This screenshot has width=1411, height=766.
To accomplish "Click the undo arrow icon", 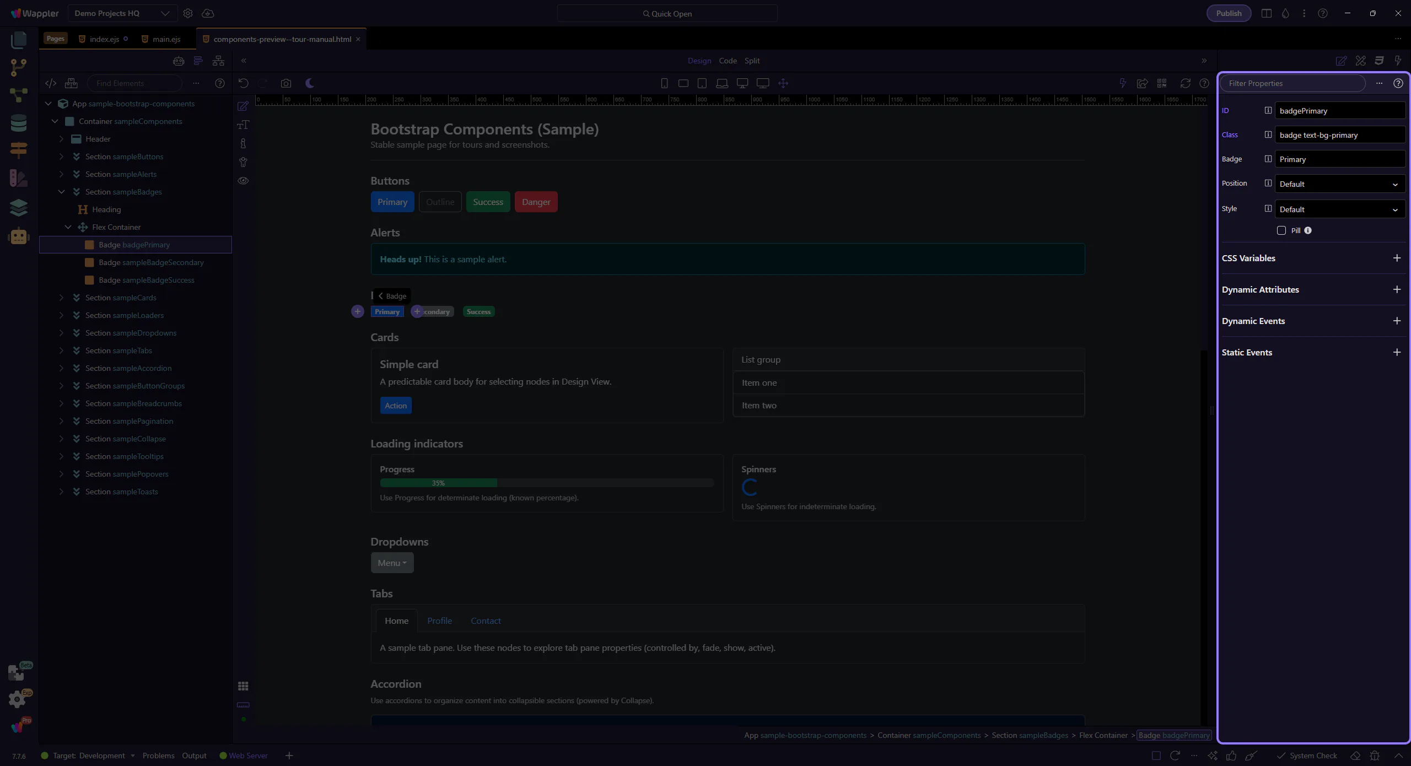I will coord(244,83).
